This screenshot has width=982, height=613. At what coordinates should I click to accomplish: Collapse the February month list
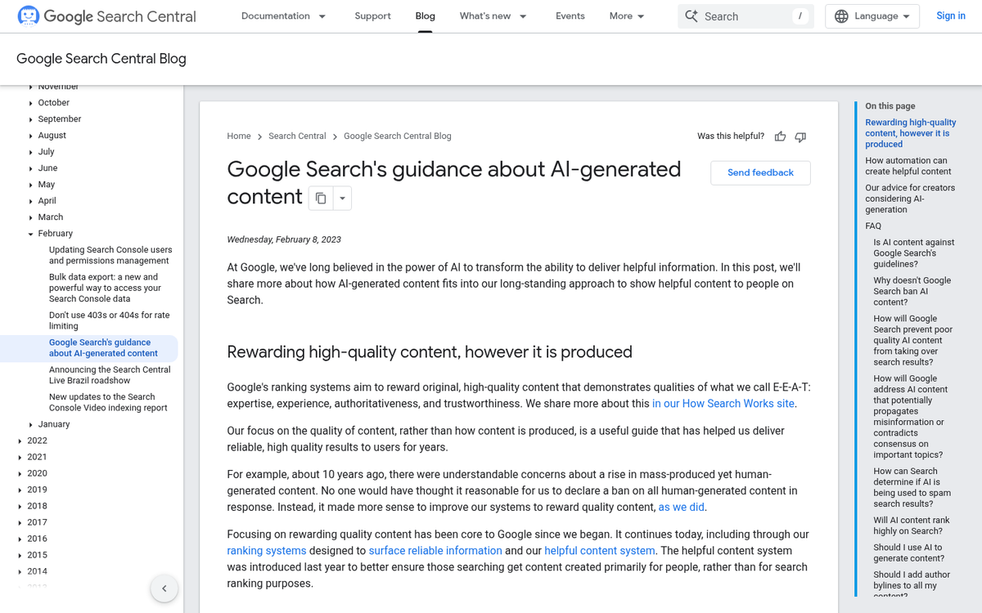(x=31, y=234)
